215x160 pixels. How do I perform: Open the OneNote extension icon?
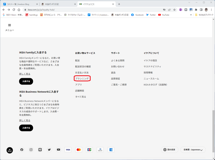(181, 10)
